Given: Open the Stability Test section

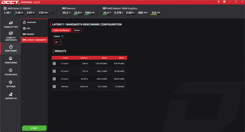Looking at the screenshot, I should pyautogui.click(x=11, y=25).
